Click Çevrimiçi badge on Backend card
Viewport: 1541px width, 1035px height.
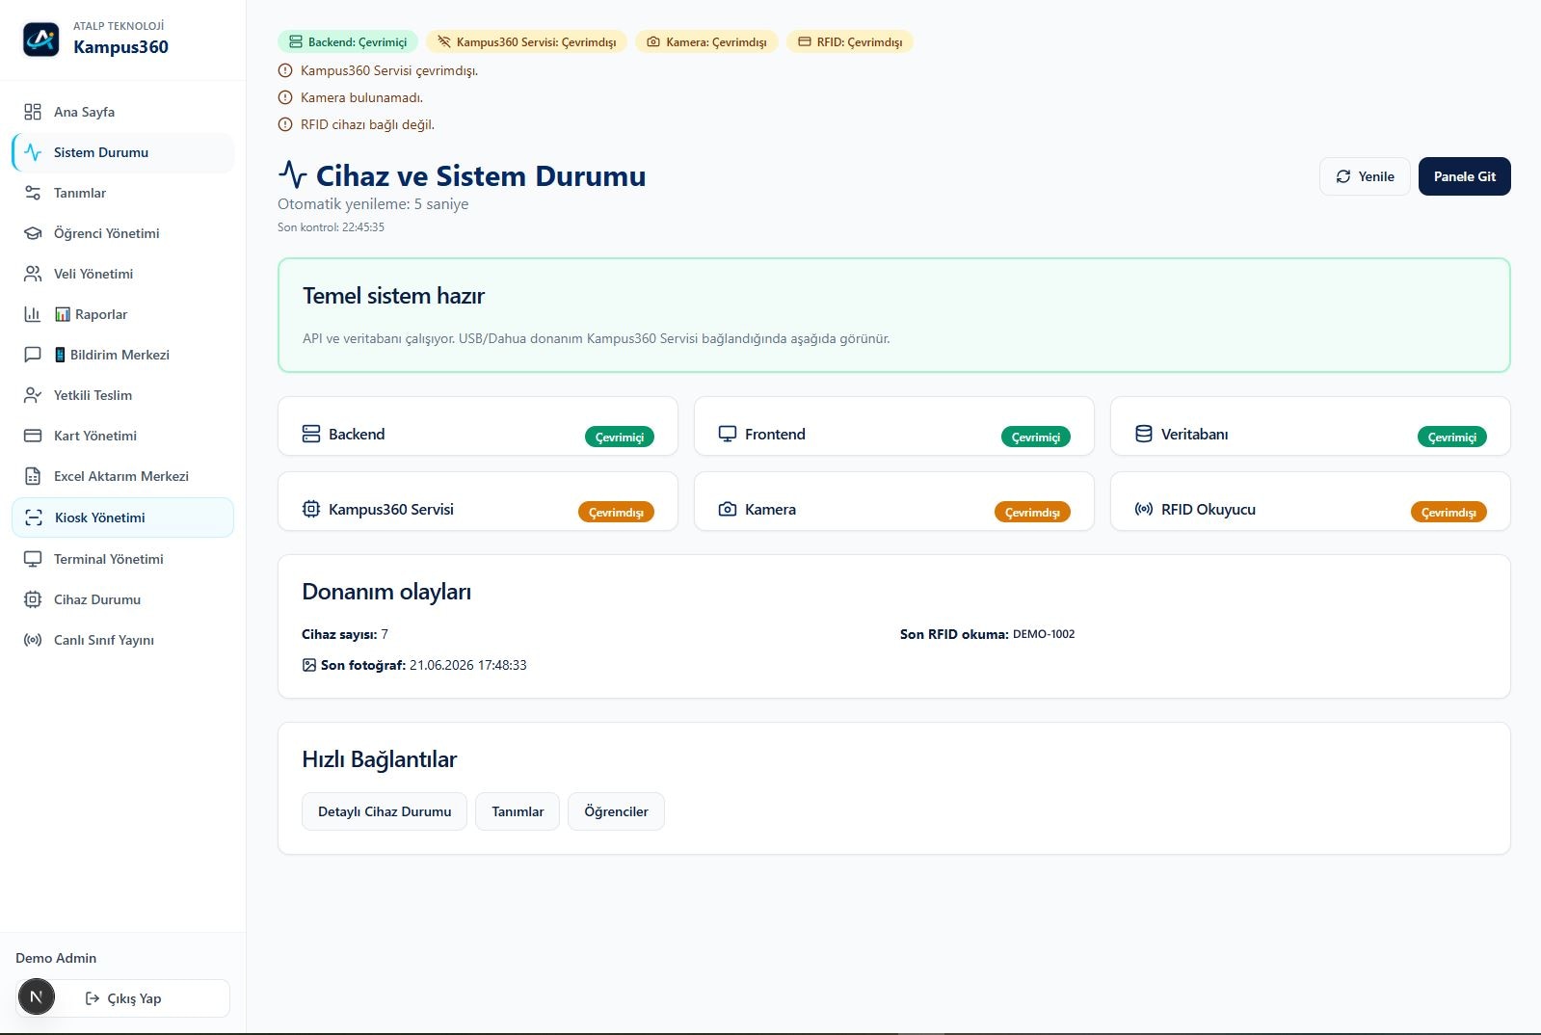620,437
